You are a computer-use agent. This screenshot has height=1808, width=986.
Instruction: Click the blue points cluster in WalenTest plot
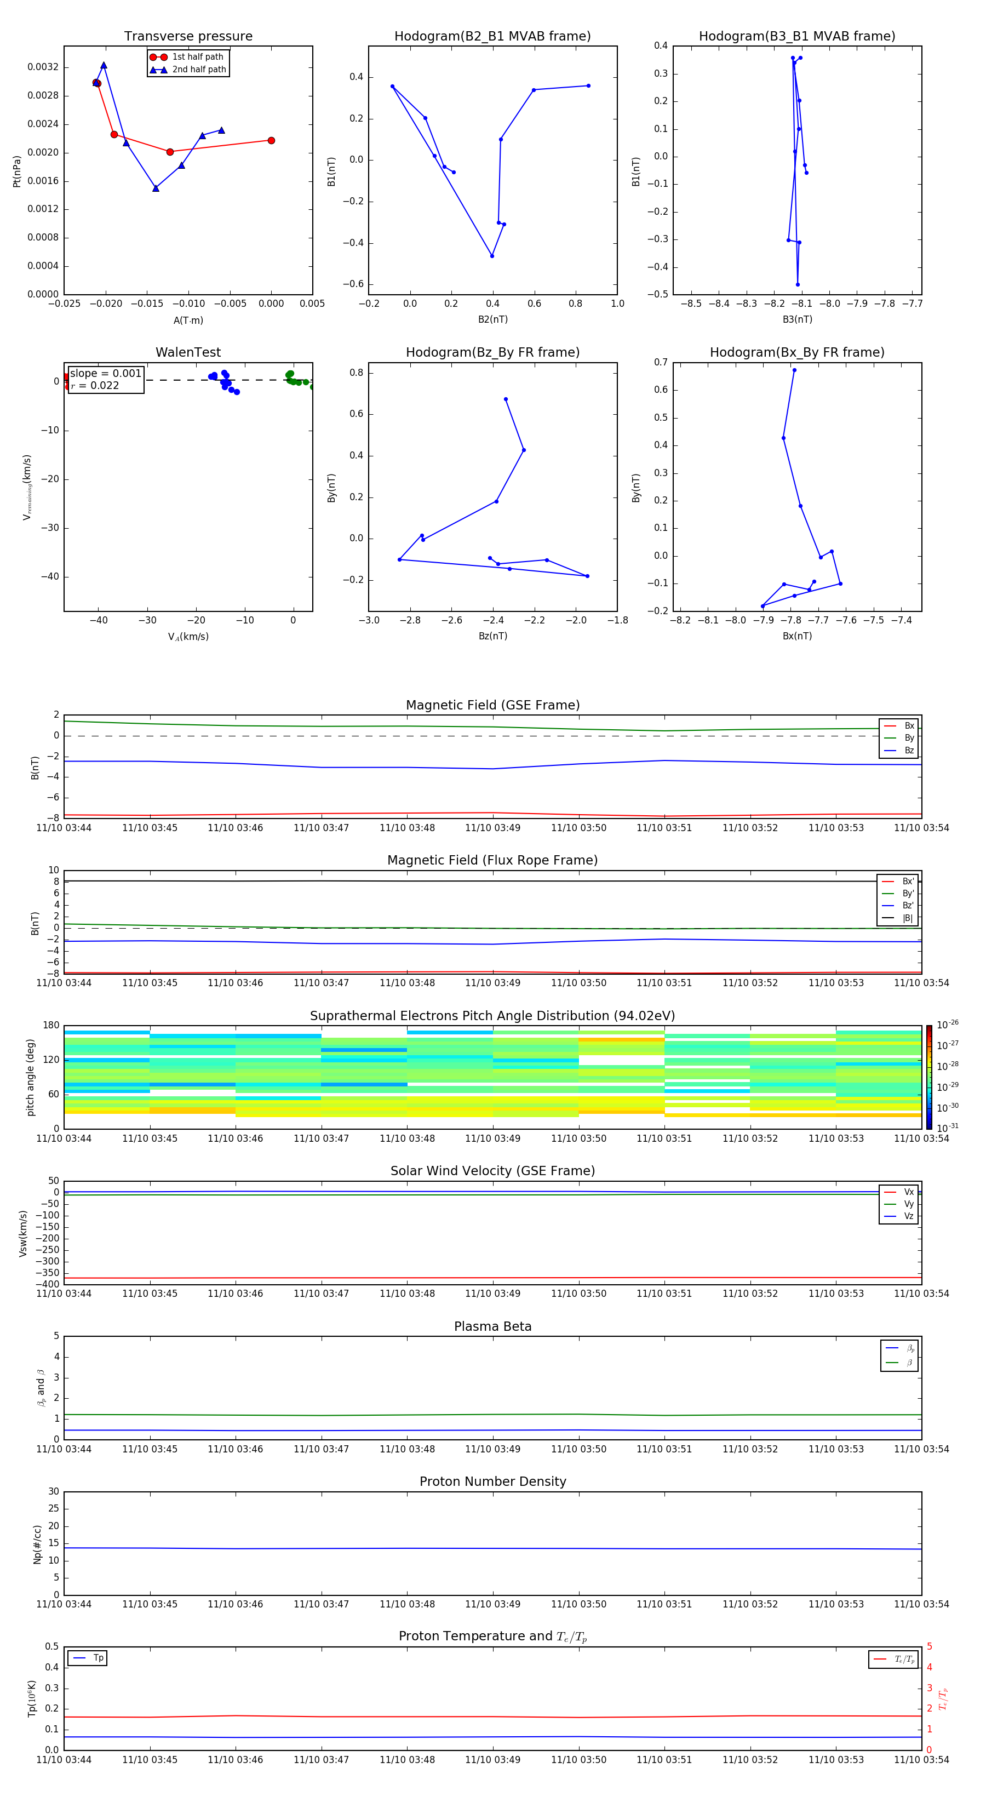pyautogui.click(x=224, y=382)
